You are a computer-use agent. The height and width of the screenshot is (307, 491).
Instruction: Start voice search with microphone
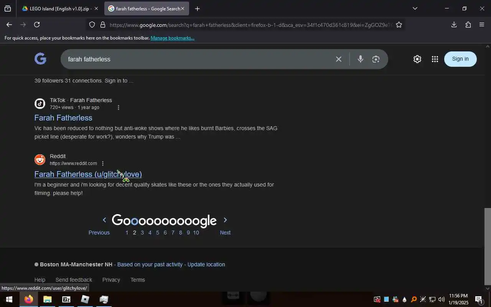(x=360, y=59)
